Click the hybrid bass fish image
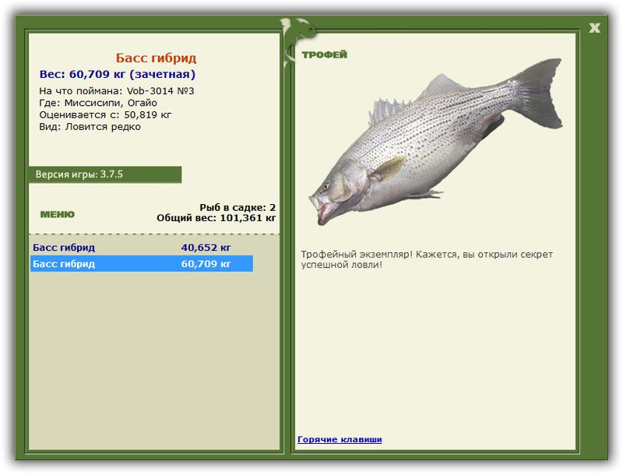The image size is (623, 475). pyautogui.click(x=435, y=141)
